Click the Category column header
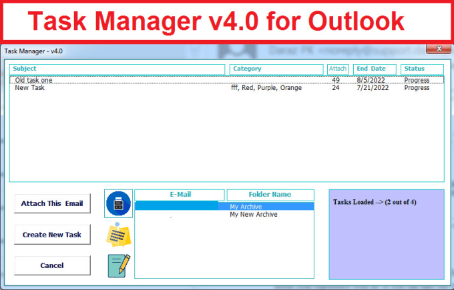 click(276, 69)
